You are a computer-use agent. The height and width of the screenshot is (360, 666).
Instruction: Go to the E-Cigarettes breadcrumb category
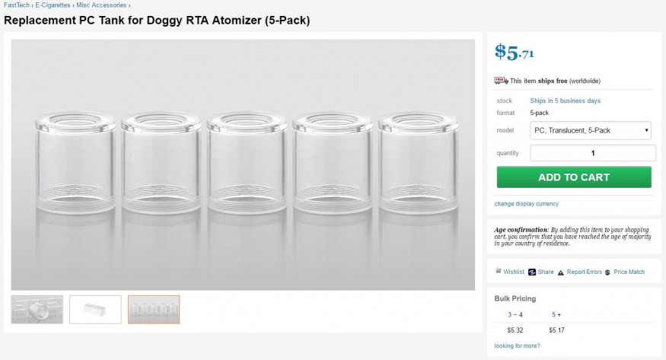point(53,5)
